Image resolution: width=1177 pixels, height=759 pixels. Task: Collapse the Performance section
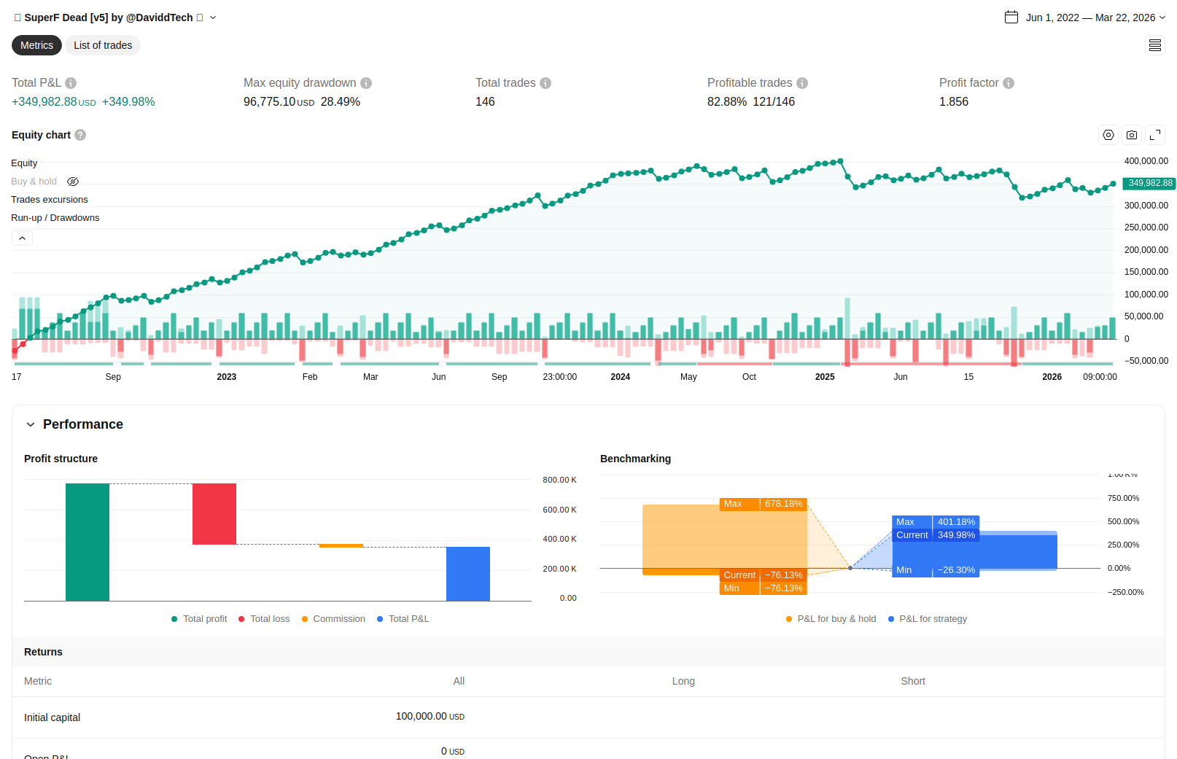pos(31,424)
